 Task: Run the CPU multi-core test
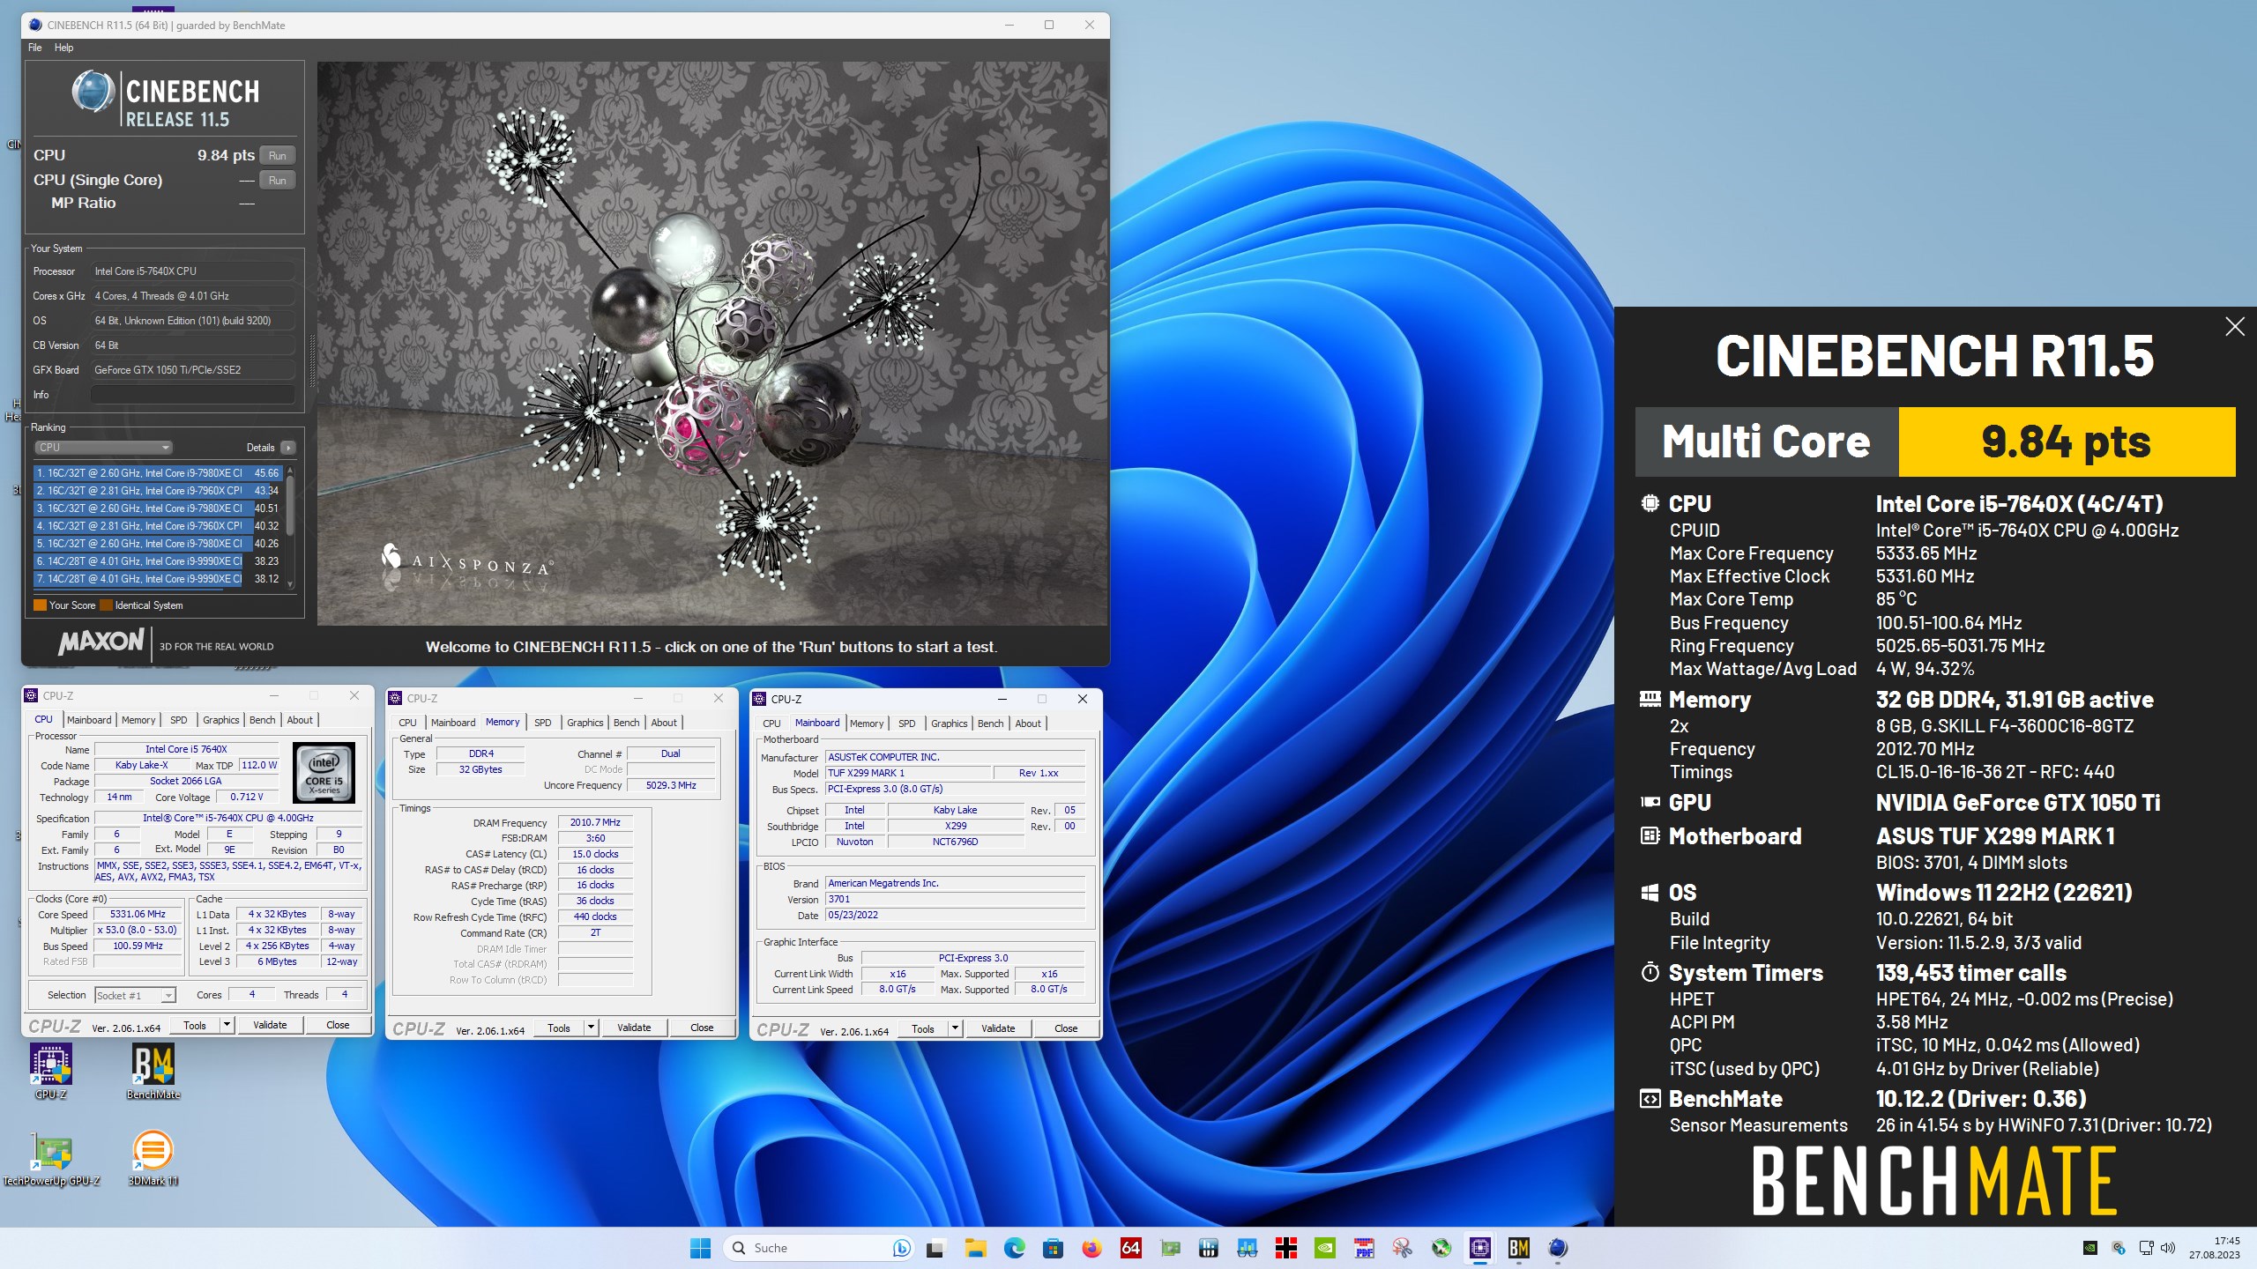278,156
